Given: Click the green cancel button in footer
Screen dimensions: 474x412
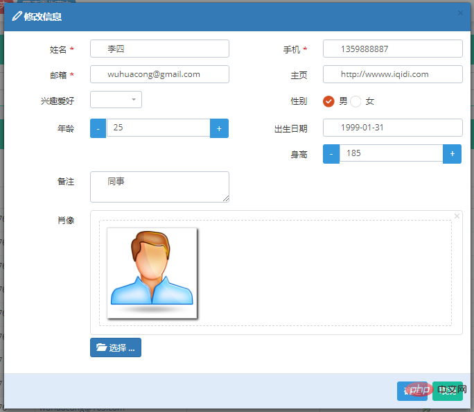Looking at the screenshot, I should (448, 391).
